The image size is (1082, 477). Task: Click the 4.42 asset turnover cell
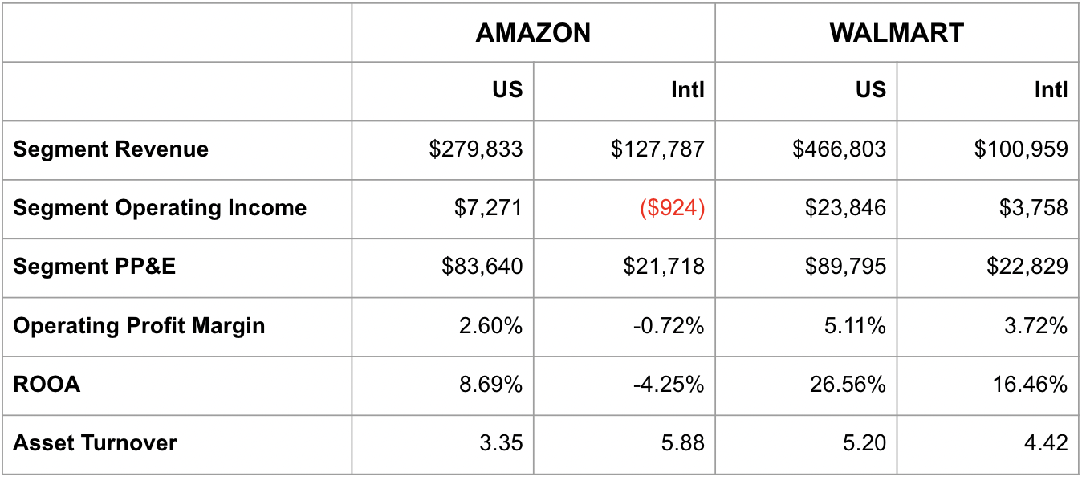click(1047, 443)
